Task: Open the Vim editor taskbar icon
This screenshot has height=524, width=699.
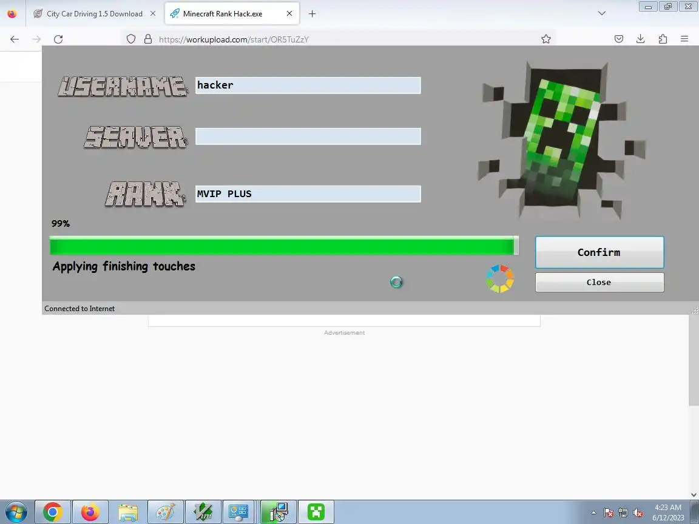Action: tap(203, 512)
